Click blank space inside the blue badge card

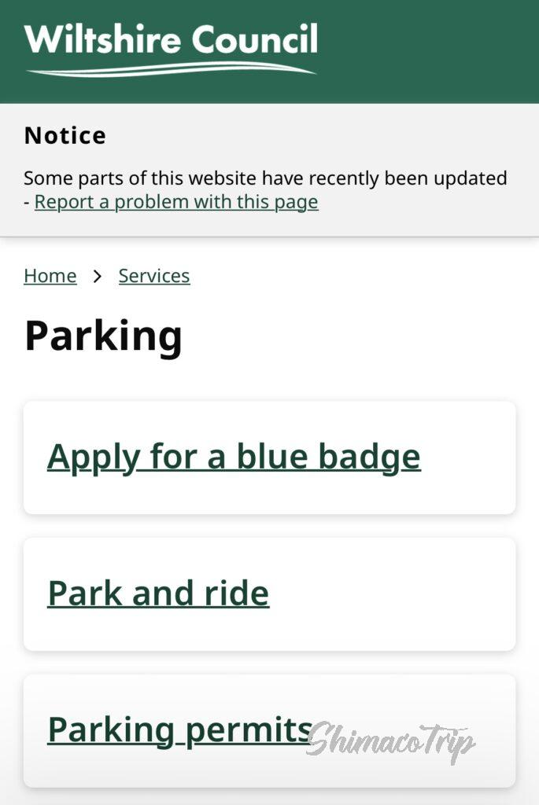pyautogui.click(x=472, y=458)
